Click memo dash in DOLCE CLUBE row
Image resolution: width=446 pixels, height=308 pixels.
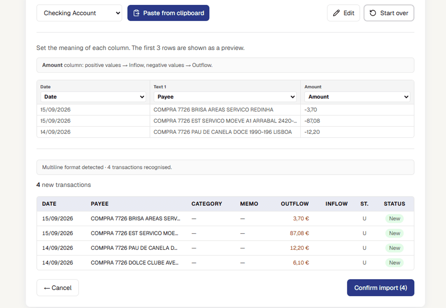click(242, 263)
